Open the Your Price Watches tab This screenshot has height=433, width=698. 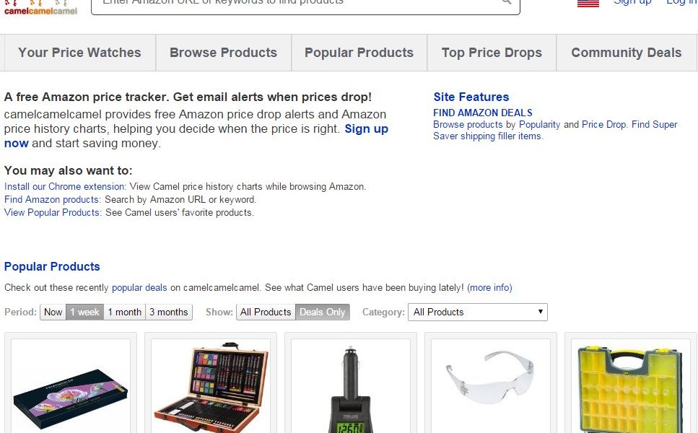pyautogui.click(x=79, y=53)
